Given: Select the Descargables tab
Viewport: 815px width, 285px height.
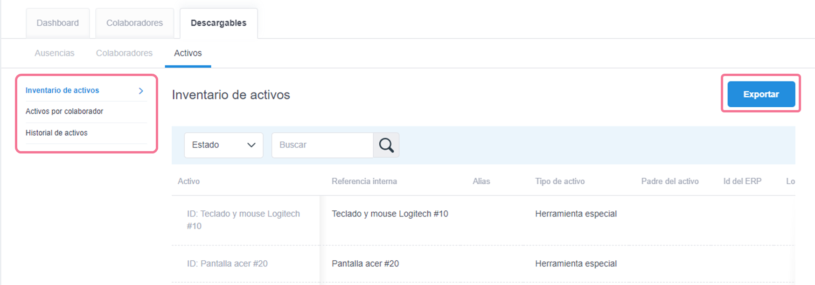Looking at the screenshot, I should (218, 23).
